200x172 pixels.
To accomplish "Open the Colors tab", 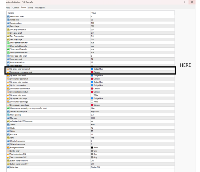I will tap(30, 8).
